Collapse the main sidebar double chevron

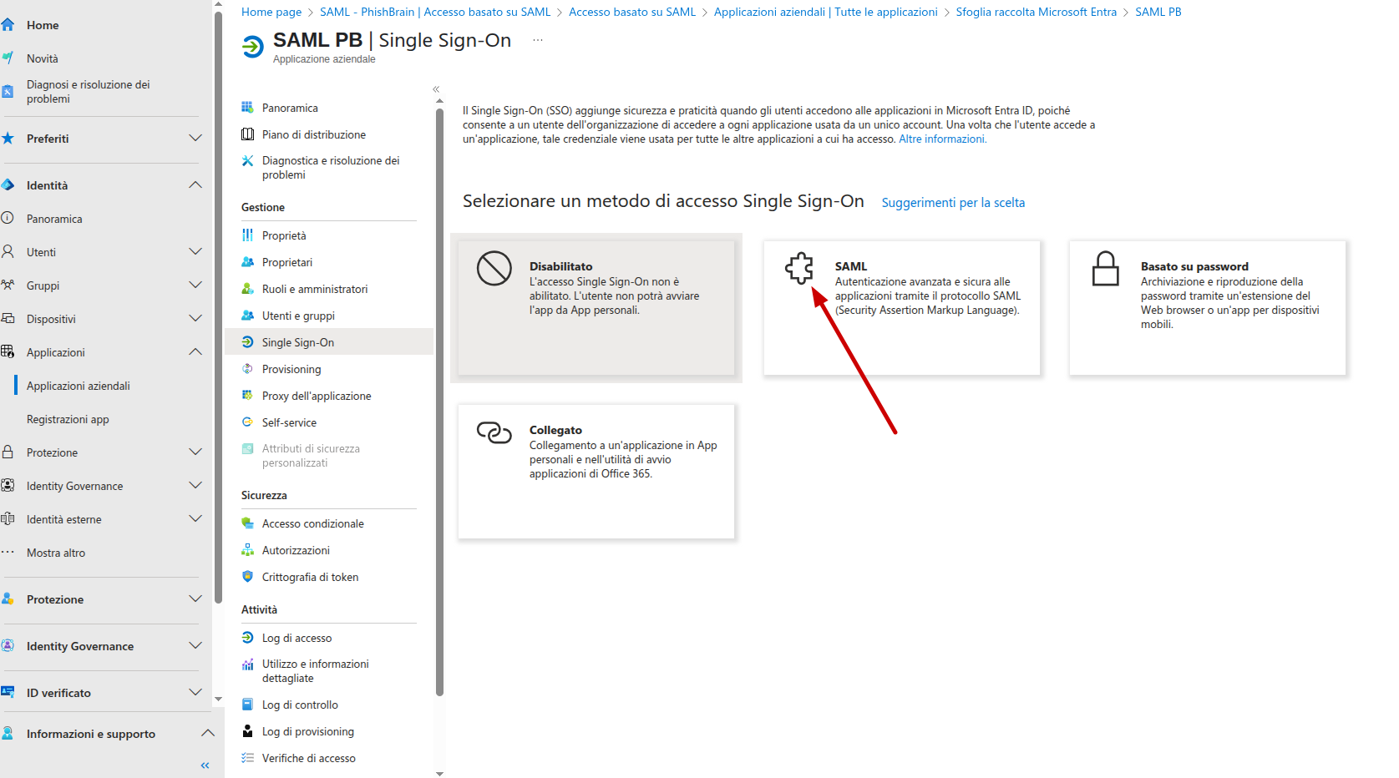[x=205, y=765]
